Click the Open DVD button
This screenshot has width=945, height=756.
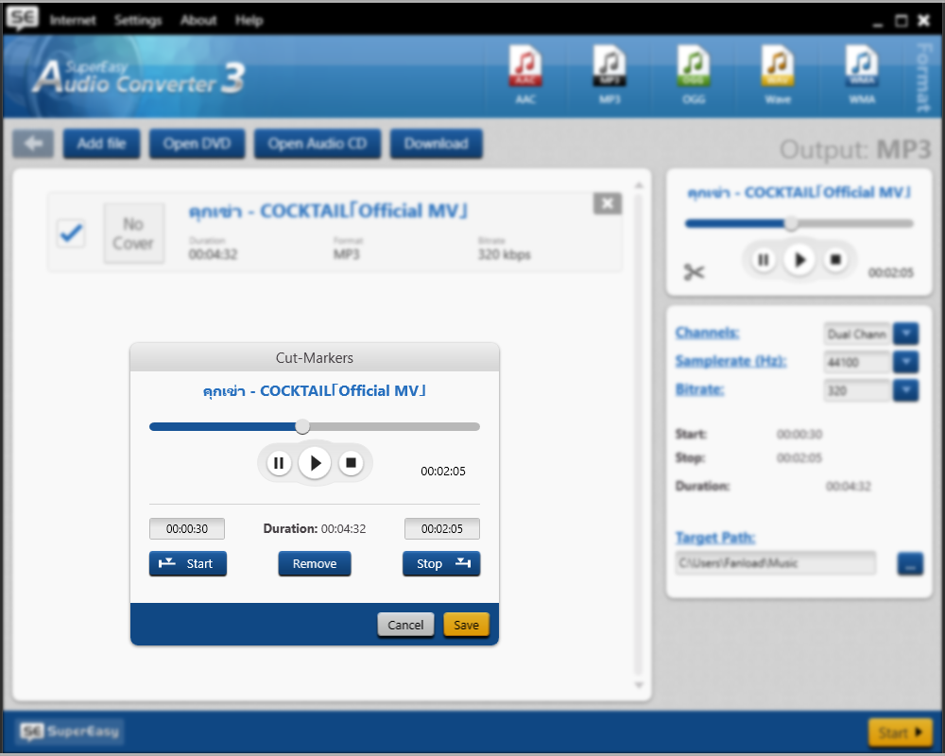pos(198,144)
